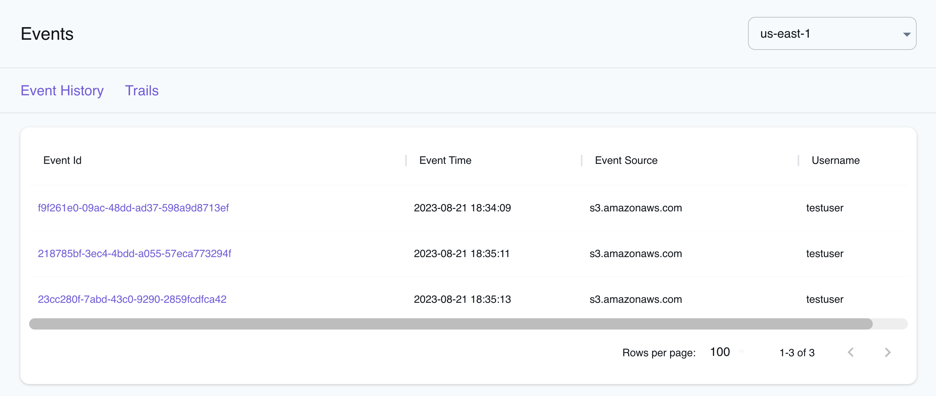Go to the previous page of events

(x=851, y=352)
